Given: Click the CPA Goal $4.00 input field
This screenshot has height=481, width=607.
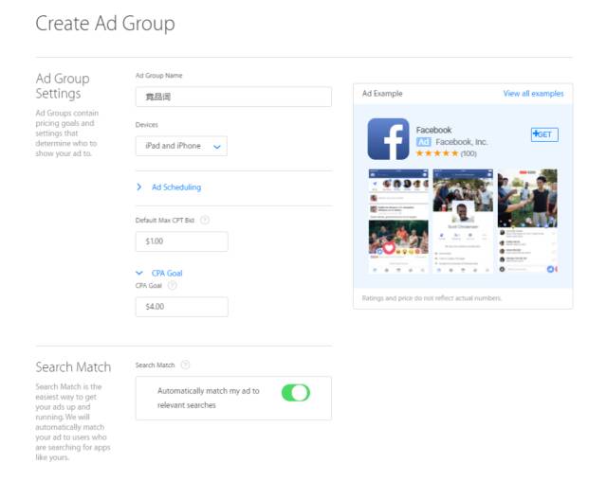Looking at the screenshot, I should tap(181, 307).
